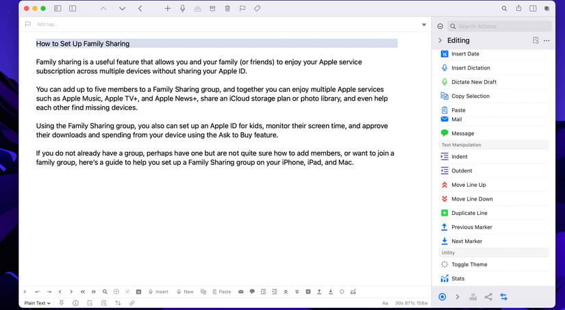Click magnifier in bottom action bar
565x310 pixels.
pyautogui.click(x=105, y=292)
